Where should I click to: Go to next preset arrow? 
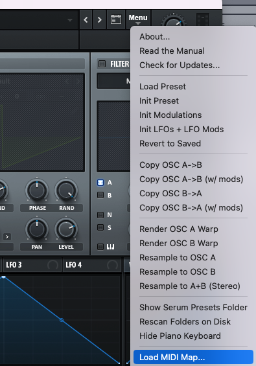point(100,19)
